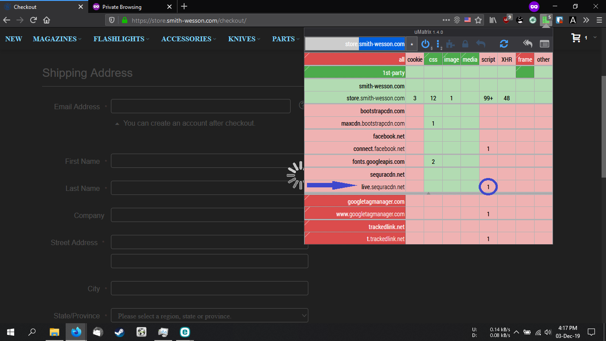Toggle the script cell for www.googletagmanager.com
The image size is (606, 341).
click(488, 214)
